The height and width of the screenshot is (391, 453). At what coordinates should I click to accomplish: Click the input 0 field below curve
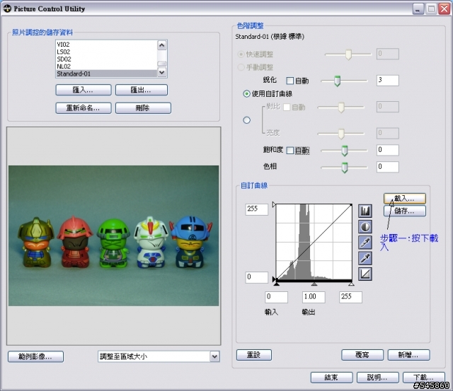coord(277,297)
